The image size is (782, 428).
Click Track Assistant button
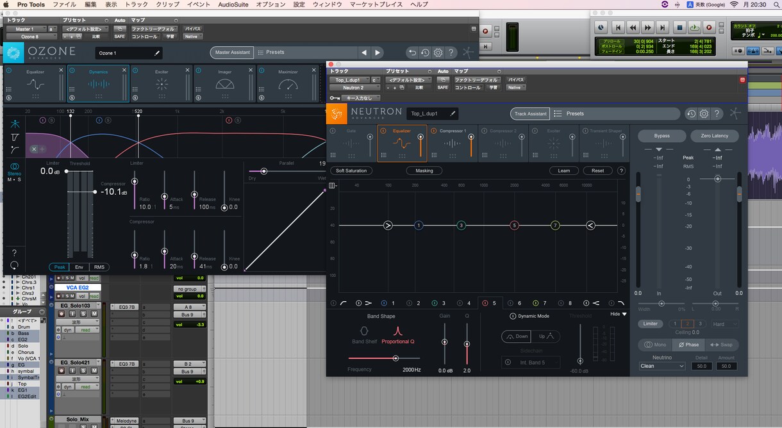click(x=530, y=113)
